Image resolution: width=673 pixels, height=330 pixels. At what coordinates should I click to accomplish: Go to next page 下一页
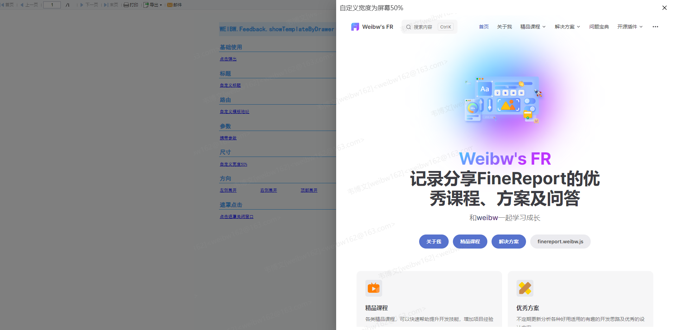pos(89,5)
